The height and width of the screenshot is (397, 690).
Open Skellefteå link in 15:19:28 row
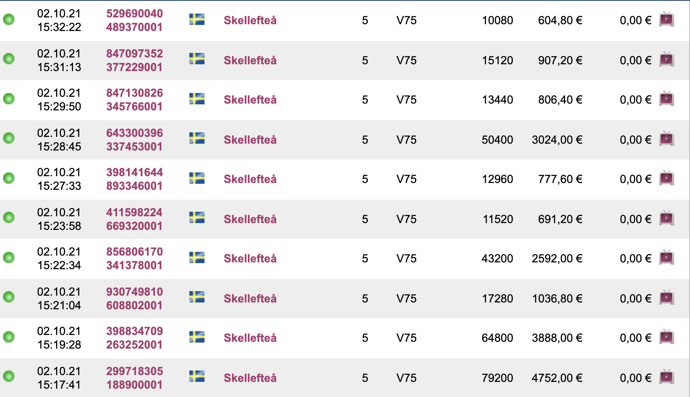point(250,338)
